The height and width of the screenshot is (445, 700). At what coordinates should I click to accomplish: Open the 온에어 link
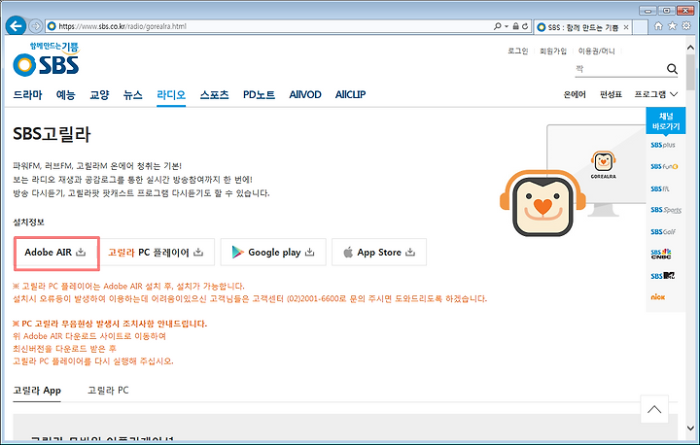click(x=575, y=94)
